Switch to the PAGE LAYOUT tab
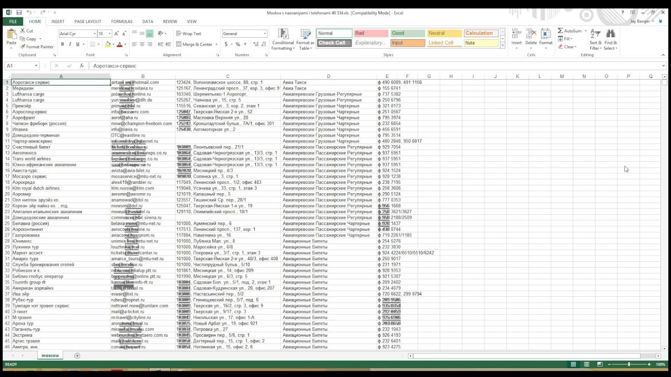Screen dimensions: 671x377 88,21
